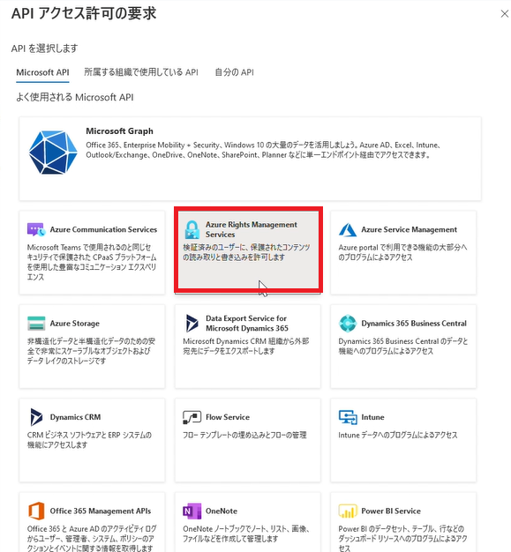Click the OneNote purple icon
Screen dimensions: 511x552
(192, 511)
